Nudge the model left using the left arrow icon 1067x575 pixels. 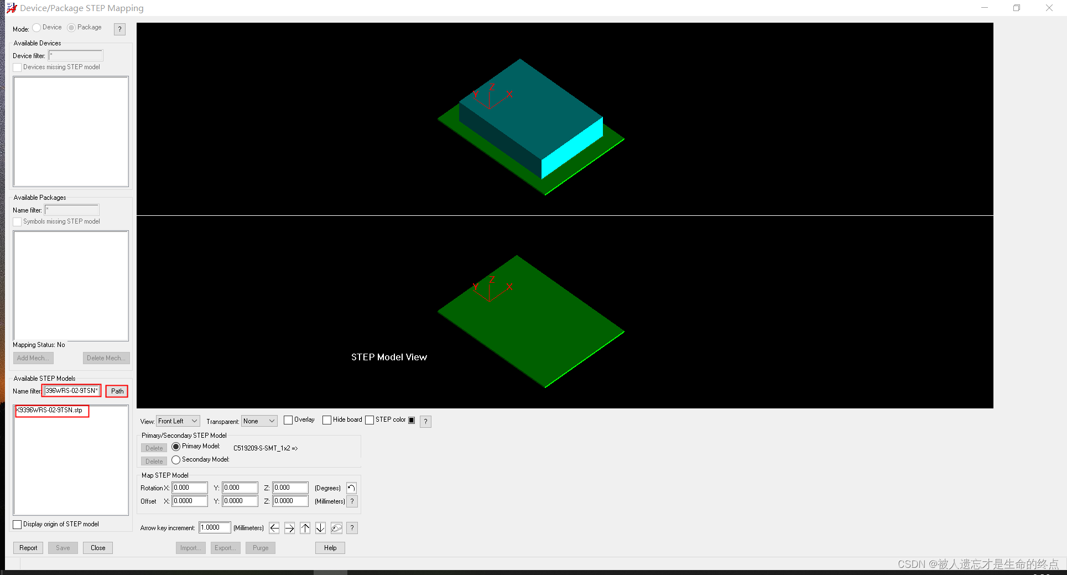(274, 527)
